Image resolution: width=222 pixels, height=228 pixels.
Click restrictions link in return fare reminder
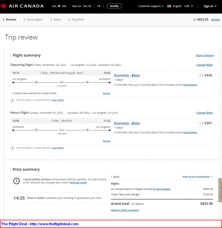[190, 132]
